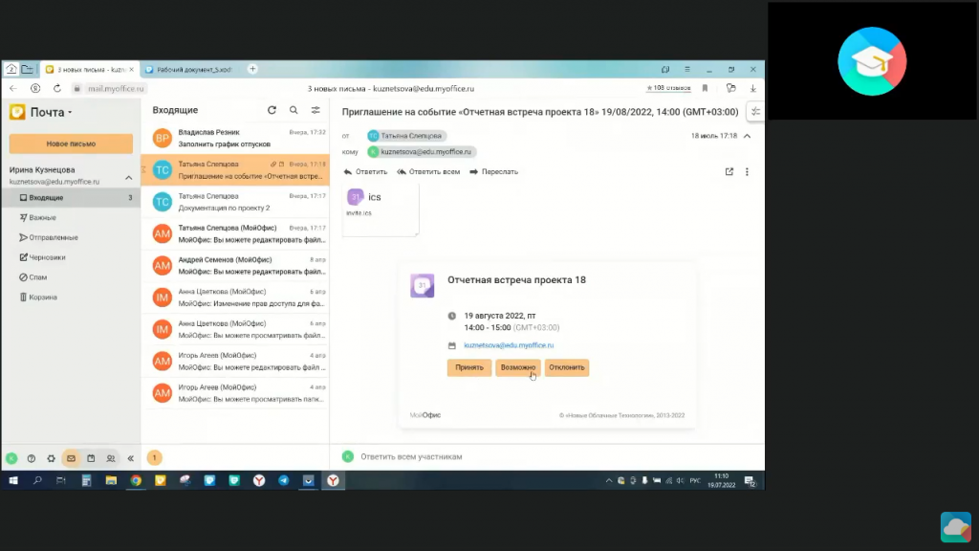Open taskbar clock showing 11:10
The width and height of the screenshot is (979, 551).
pos(721,480)
